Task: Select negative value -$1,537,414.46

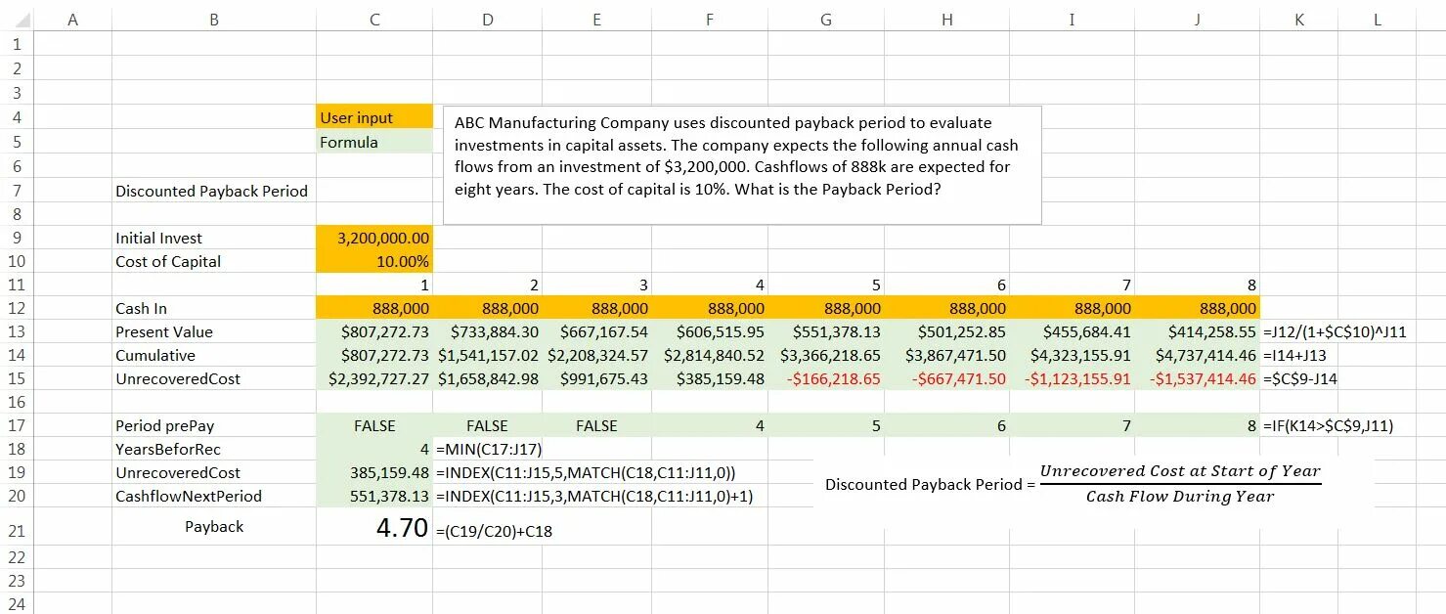Action: [1199, 378]
